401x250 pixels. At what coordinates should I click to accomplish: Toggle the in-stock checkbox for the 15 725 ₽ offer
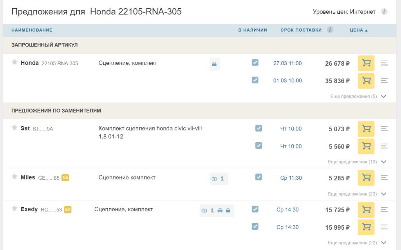[x=255, y=209]
